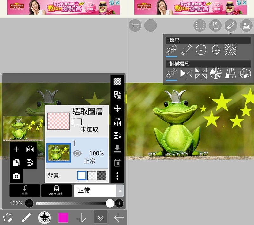The image size is (254, 225).
Task: Click the undo arrow button
Action: [135, 26]
